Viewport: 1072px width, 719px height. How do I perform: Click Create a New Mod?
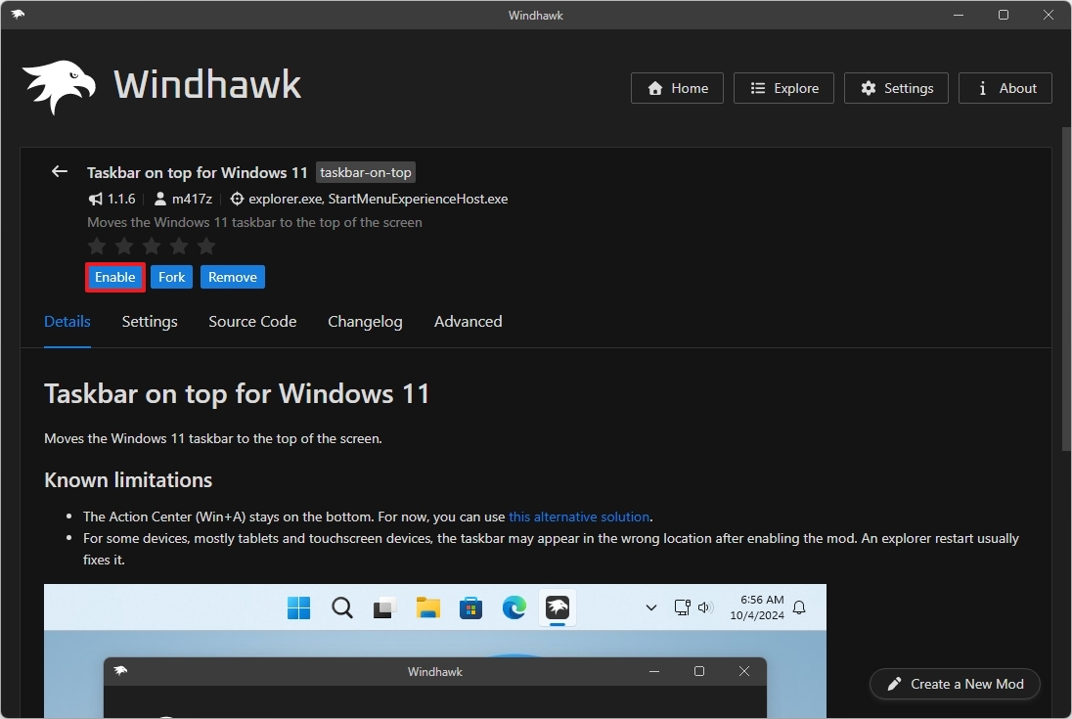[x=954, y=684]
